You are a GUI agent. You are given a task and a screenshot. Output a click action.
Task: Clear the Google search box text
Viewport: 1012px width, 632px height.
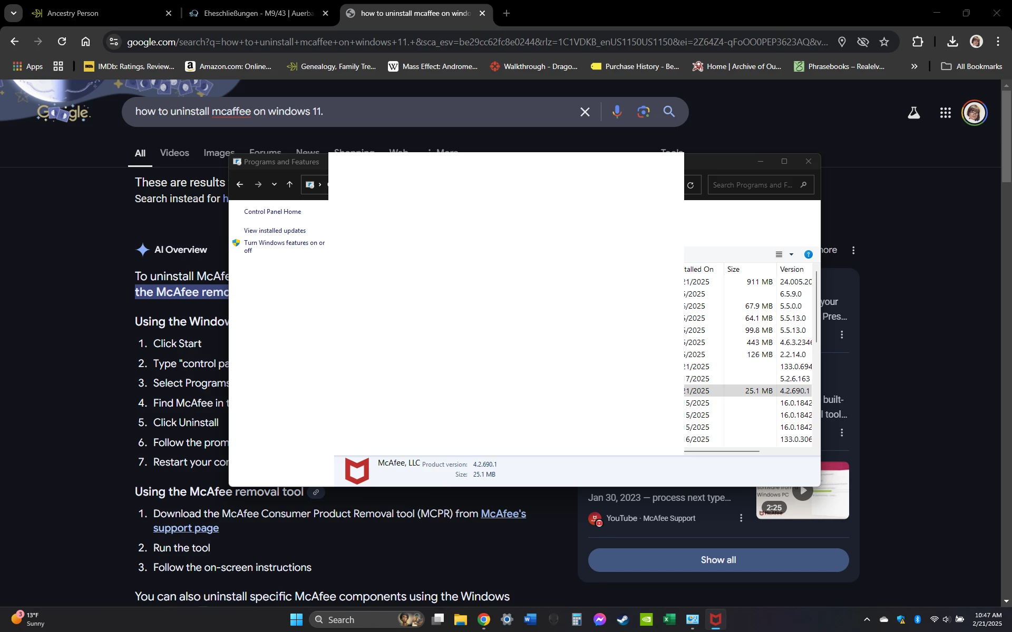585,112
